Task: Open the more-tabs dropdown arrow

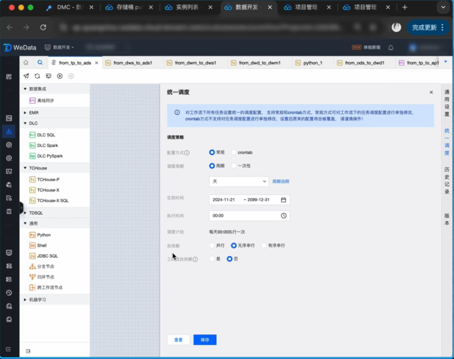Action: pos(446,62)
